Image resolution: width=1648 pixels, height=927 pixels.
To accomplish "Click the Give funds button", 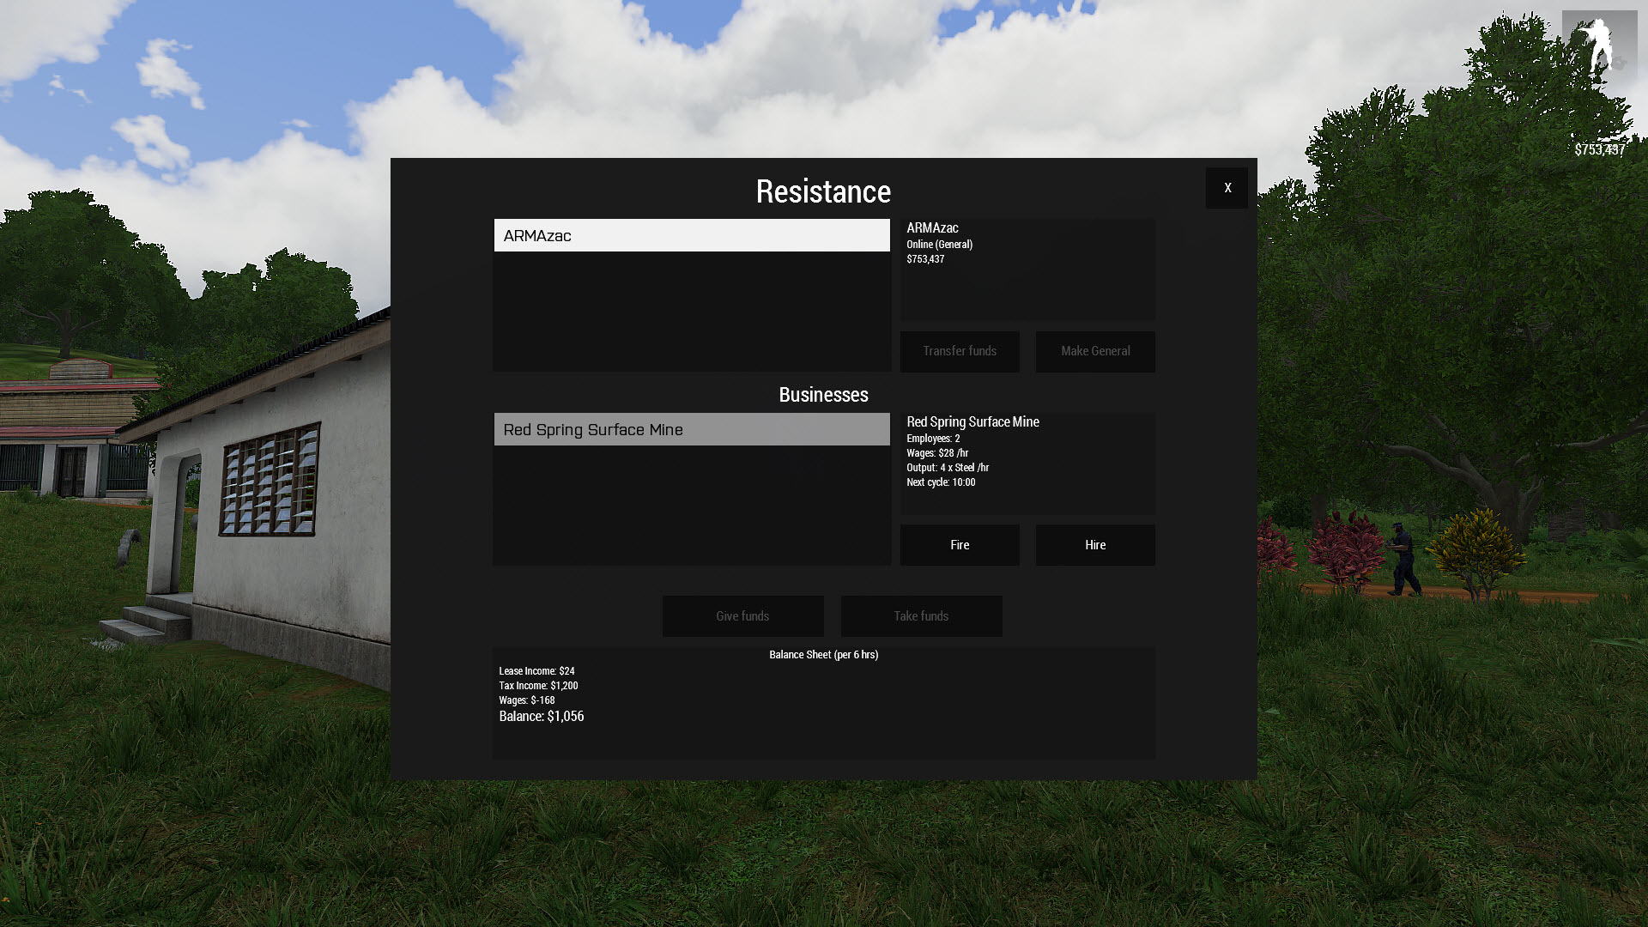I will click(742, 616).
